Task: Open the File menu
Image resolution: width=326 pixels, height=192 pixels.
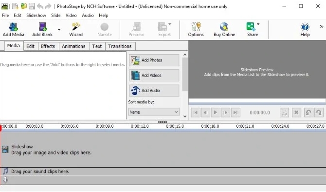Action: [5, 16]
